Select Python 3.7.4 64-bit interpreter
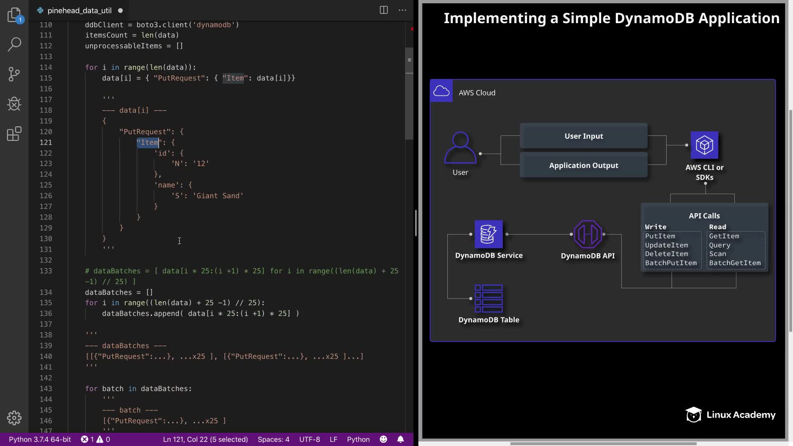The image size is (793, 446). [40, 439]
